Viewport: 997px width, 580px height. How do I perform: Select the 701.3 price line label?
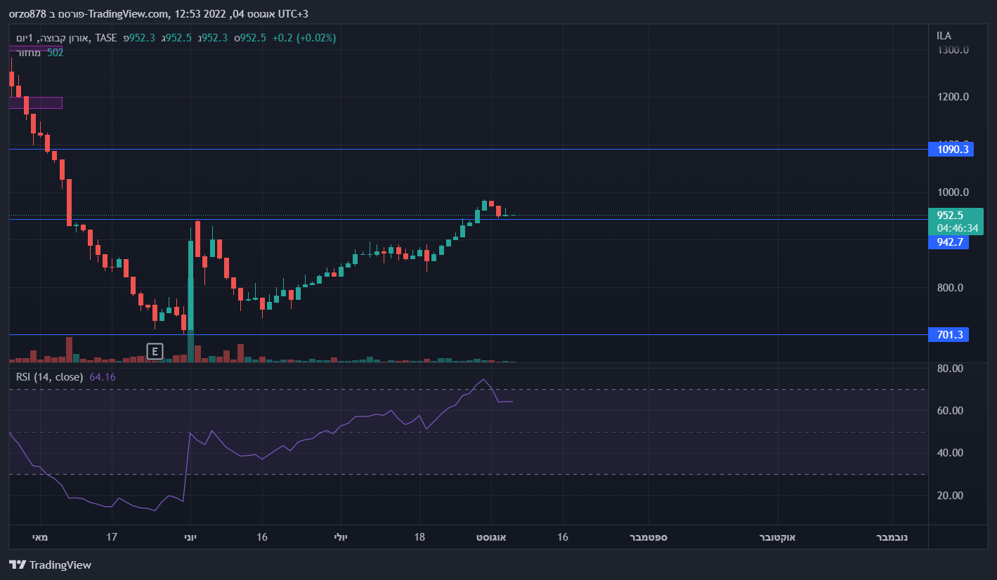tap(949, 335)
